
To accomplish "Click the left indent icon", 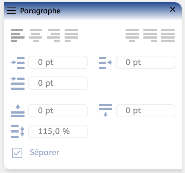I will tap(18, 63).
